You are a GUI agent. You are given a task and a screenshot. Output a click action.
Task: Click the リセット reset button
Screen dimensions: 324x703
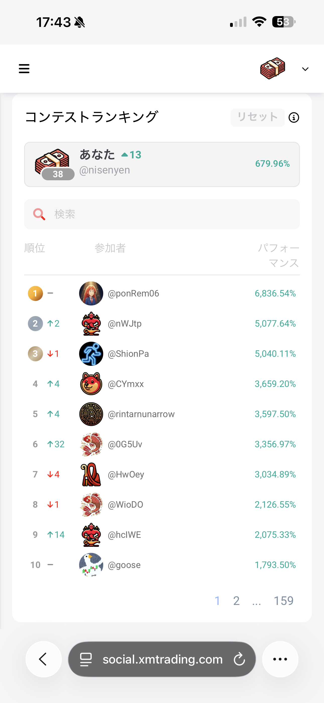click(x=257, y=117)
